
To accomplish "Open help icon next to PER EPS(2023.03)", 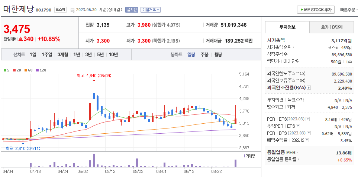I will pyautogui.click(x=307, y=119).
